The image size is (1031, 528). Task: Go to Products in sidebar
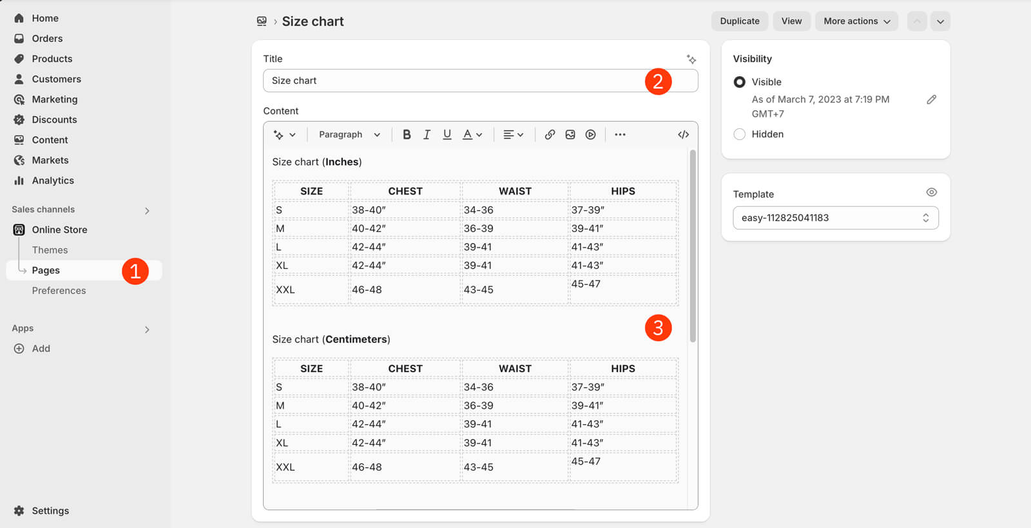pos(52,59)
